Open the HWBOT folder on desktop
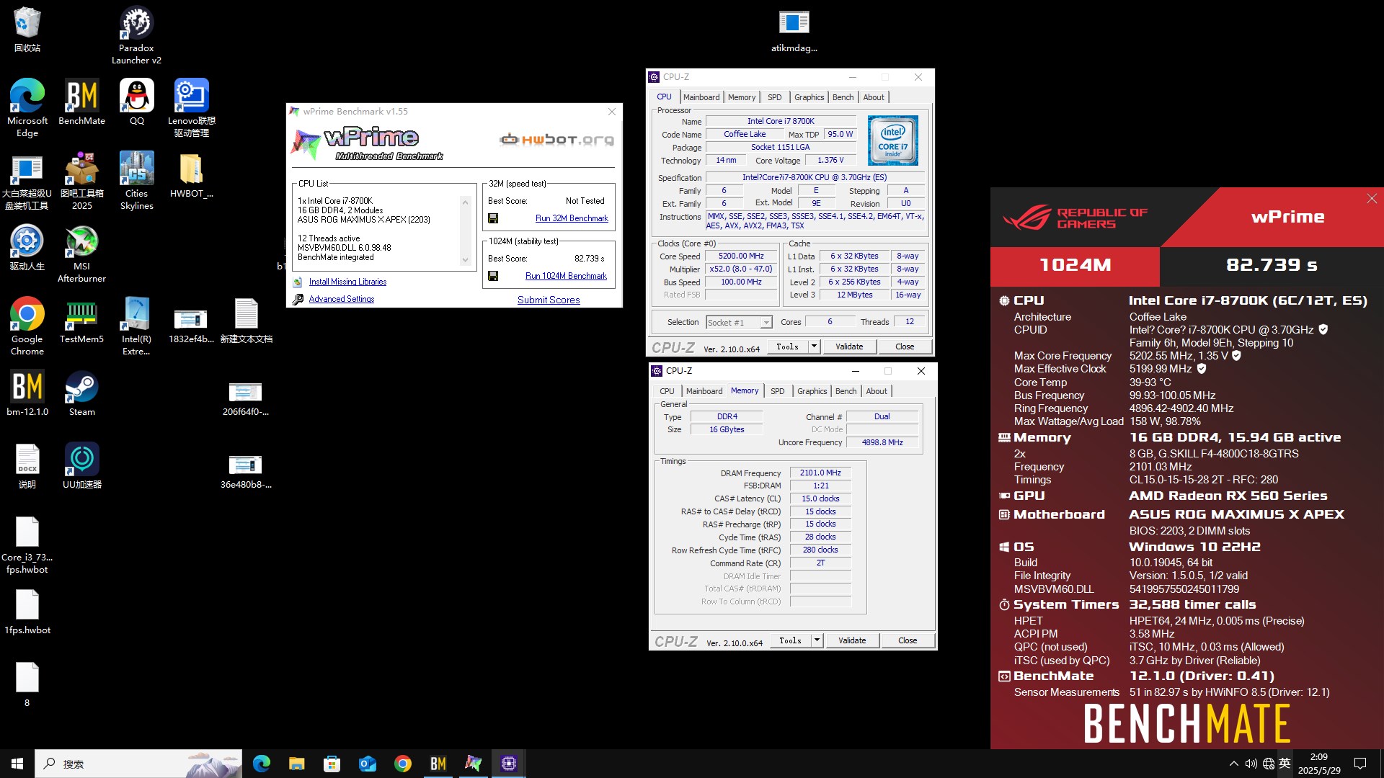 point(191,174)
